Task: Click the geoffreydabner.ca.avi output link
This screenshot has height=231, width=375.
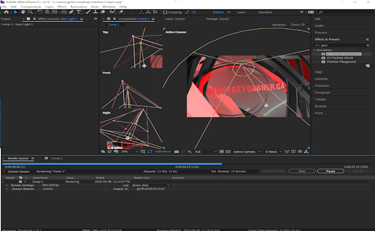Action: pos(151,189)
